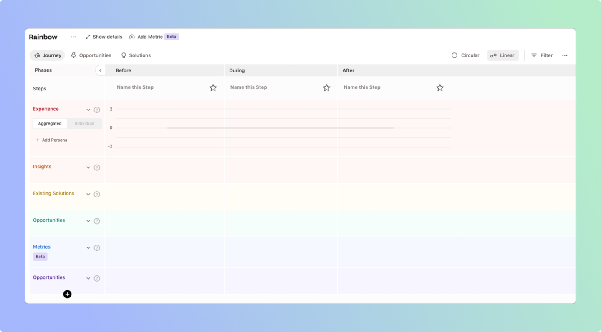Open the more options menu next to Filter
This screenshot has width=601, height=332.
565,55
